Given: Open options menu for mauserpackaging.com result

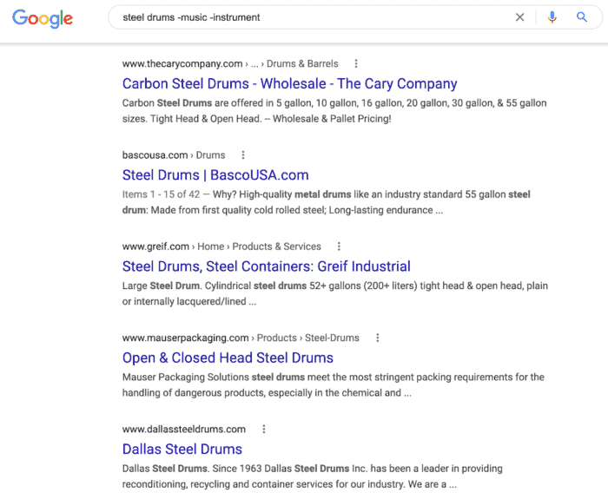Looking at the screenshot, I should [x=377, y=338].
